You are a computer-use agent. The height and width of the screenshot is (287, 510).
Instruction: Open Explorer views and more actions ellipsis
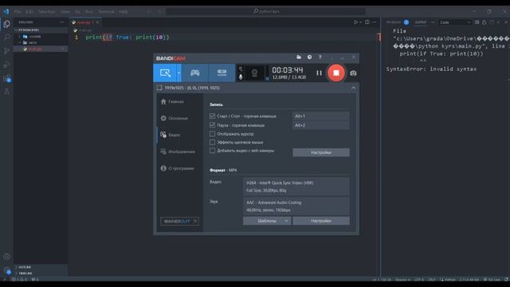pos(62,22)
